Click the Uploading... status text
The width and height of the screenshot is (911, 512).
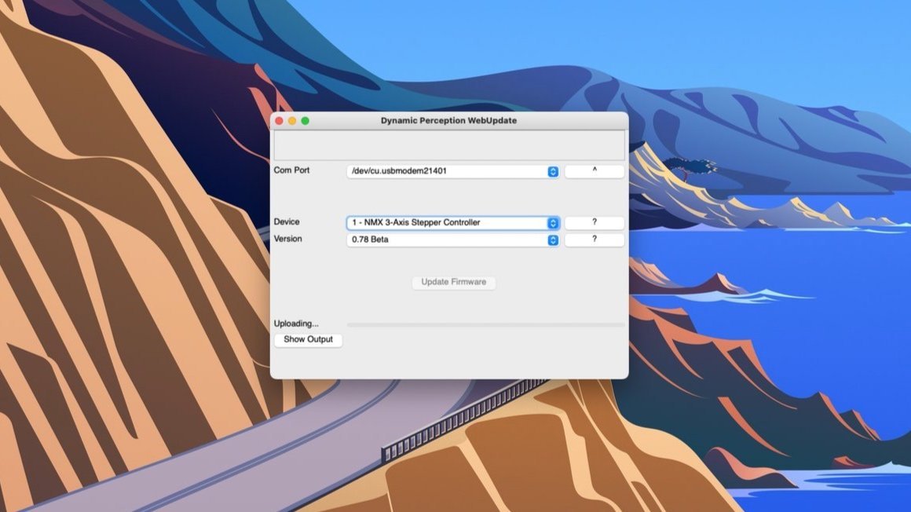coord(296,324)
